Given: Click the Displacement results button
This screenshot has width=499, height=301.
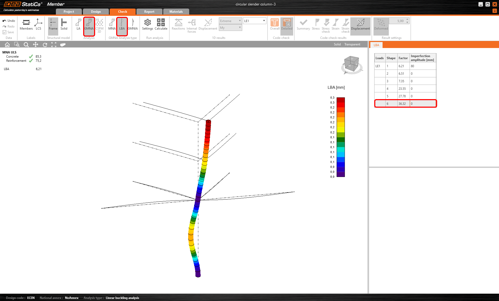Looking at the screenshot, I should [360, 24].
